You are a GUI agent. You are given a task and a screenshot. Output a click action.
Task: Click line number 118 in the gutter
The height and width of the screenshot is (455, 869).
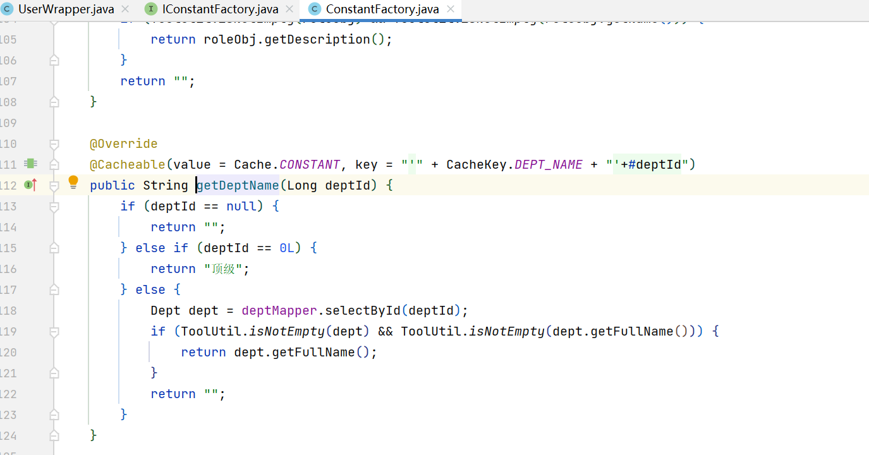point(9,310)
